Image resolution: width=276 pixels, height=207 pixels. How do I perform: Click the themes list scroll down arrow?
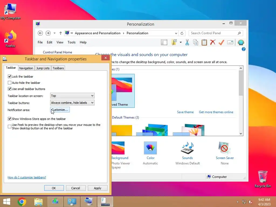[241, 134]
